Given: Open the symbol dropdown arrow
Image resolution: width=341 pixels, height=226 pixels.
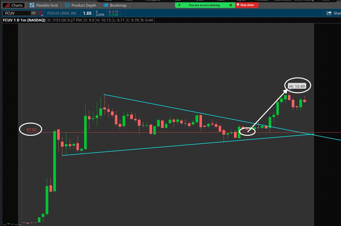Looking at the screenshot, I should 34,13.
